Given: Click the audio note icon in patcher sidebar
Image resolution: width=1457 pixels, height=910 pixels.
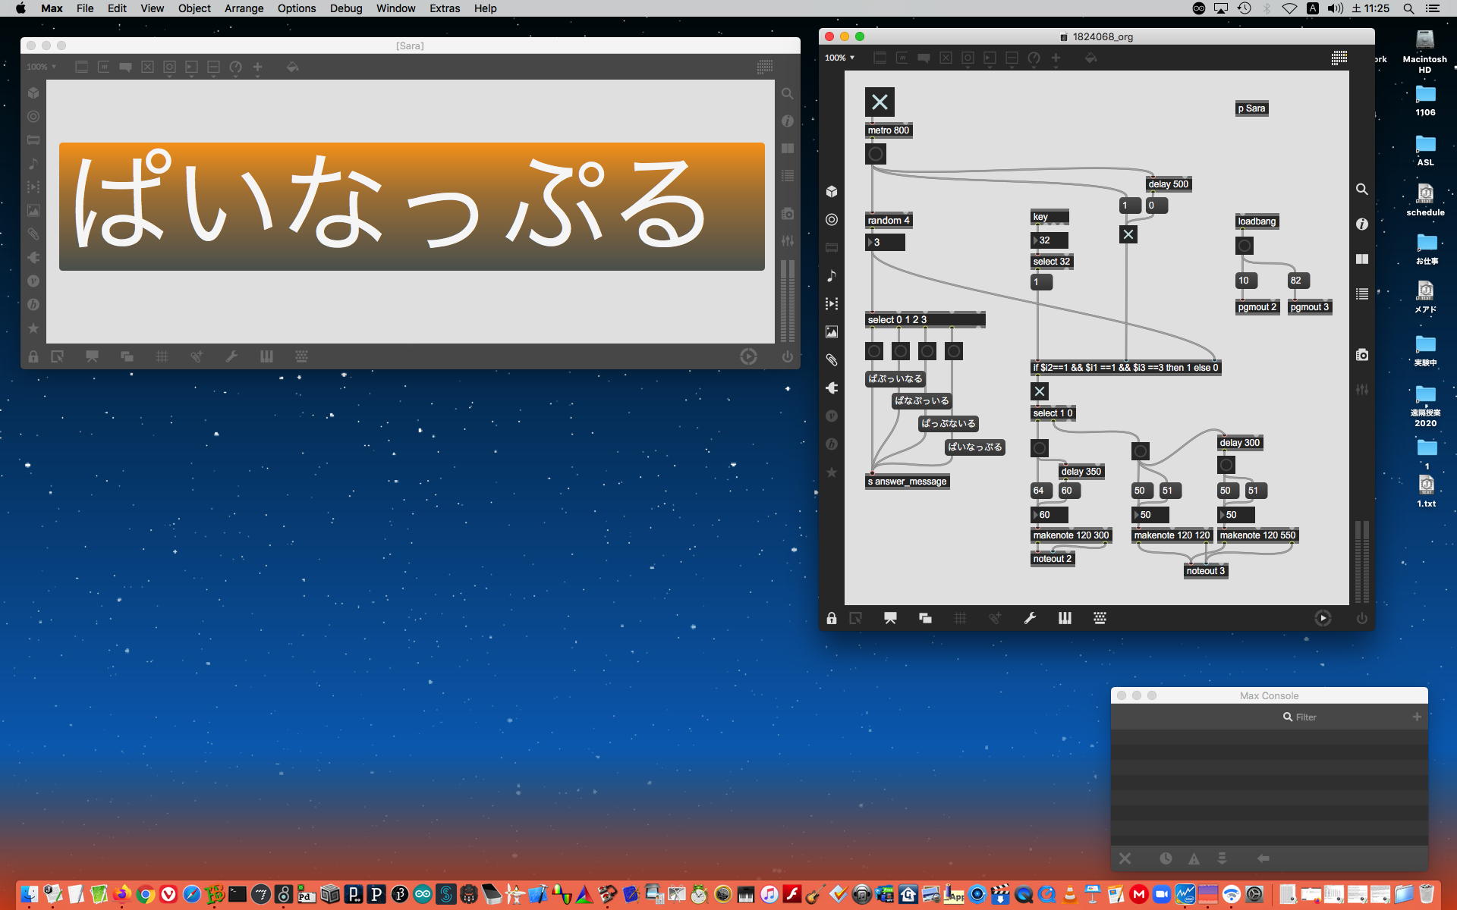Looking at the screenshot, I should pos(832,275).
